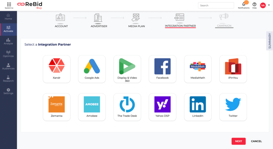Select the LinkedIn partner tile

(x=198, y=107)
